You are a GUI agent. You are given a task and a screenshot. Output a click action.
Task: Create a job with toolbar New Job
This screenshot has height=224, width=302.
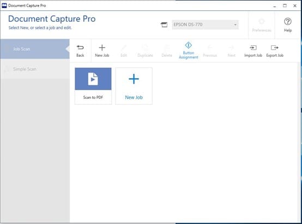102,51
